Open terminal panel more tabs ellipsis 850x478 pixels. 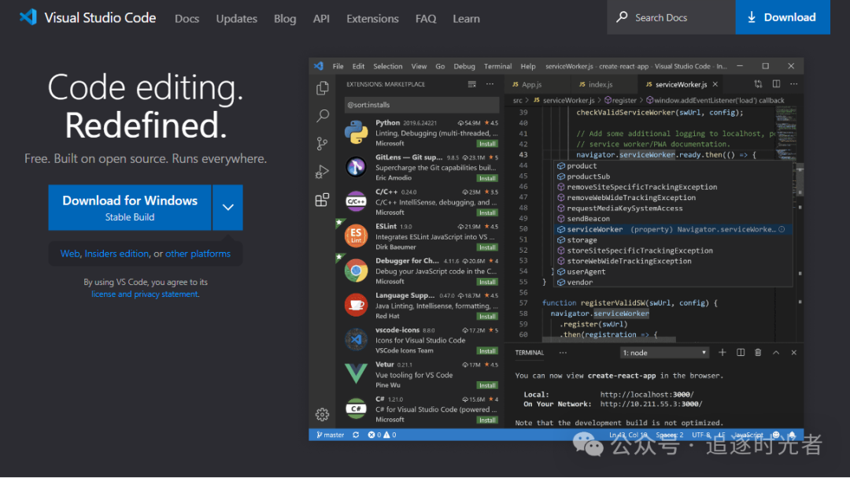563,353
